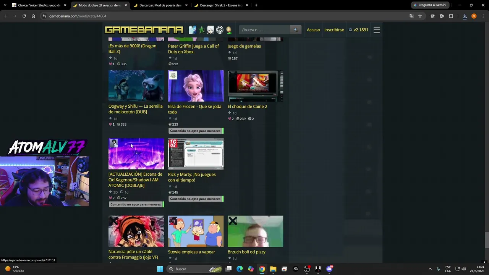Go to the browser home page
The width and height of the screenshot is (489, 275).
(x=33, y=16)
